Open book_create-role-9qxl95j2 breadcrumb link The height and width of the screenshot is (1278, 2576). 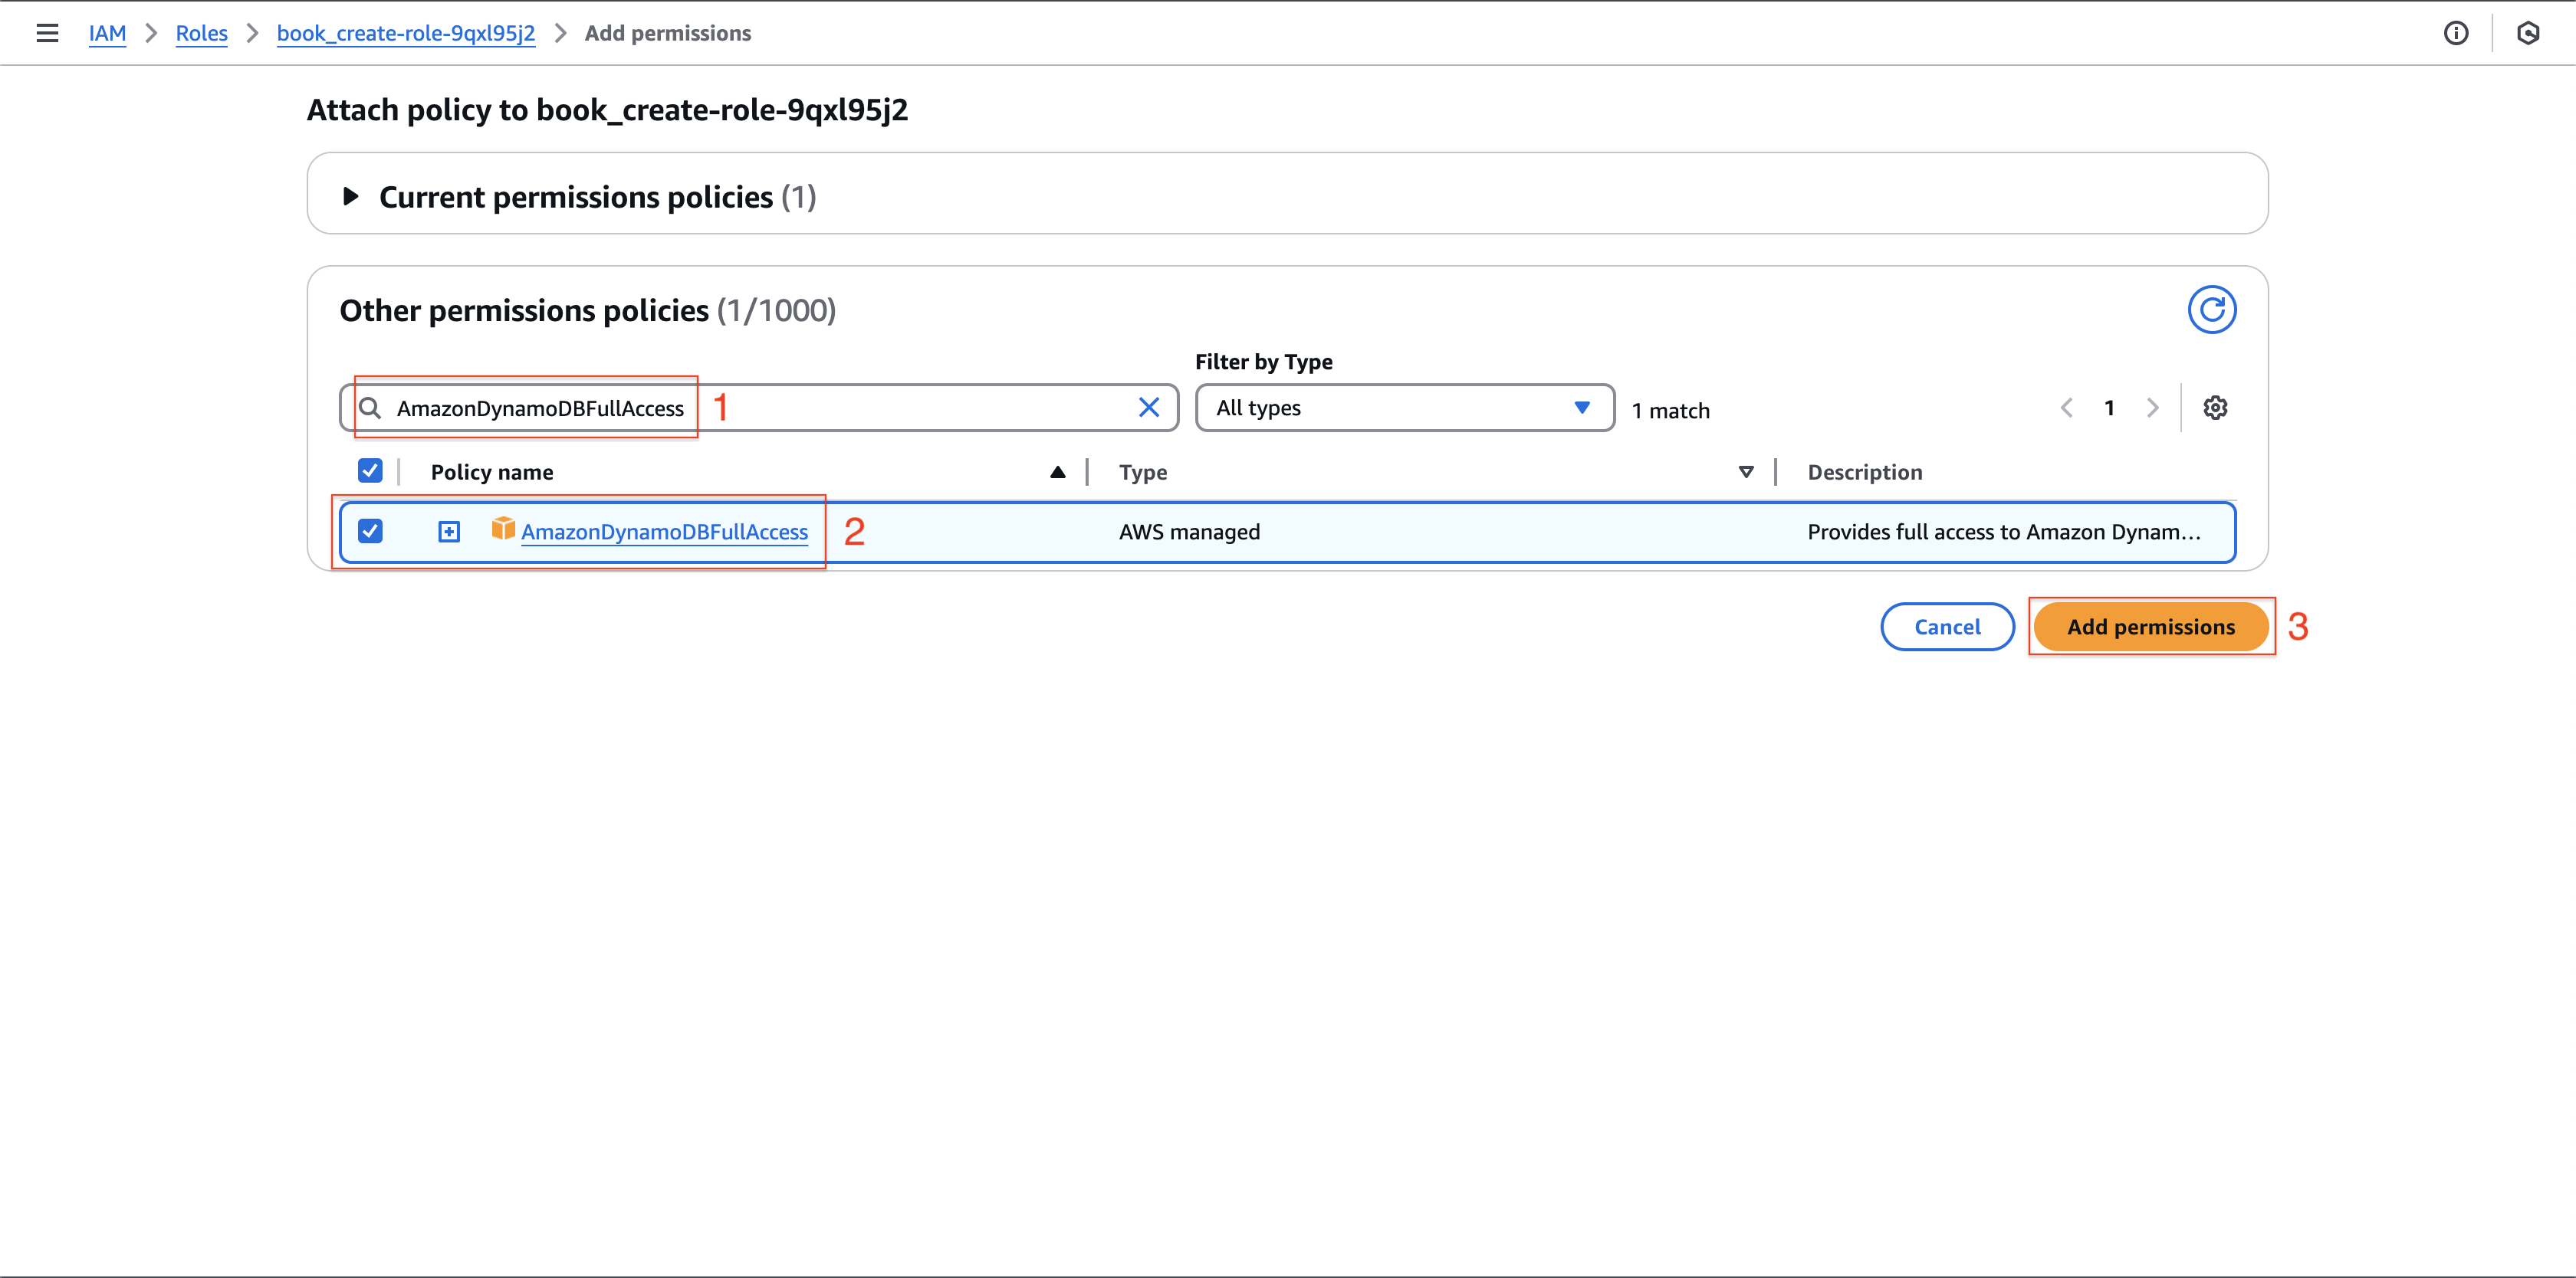(406, 33)
